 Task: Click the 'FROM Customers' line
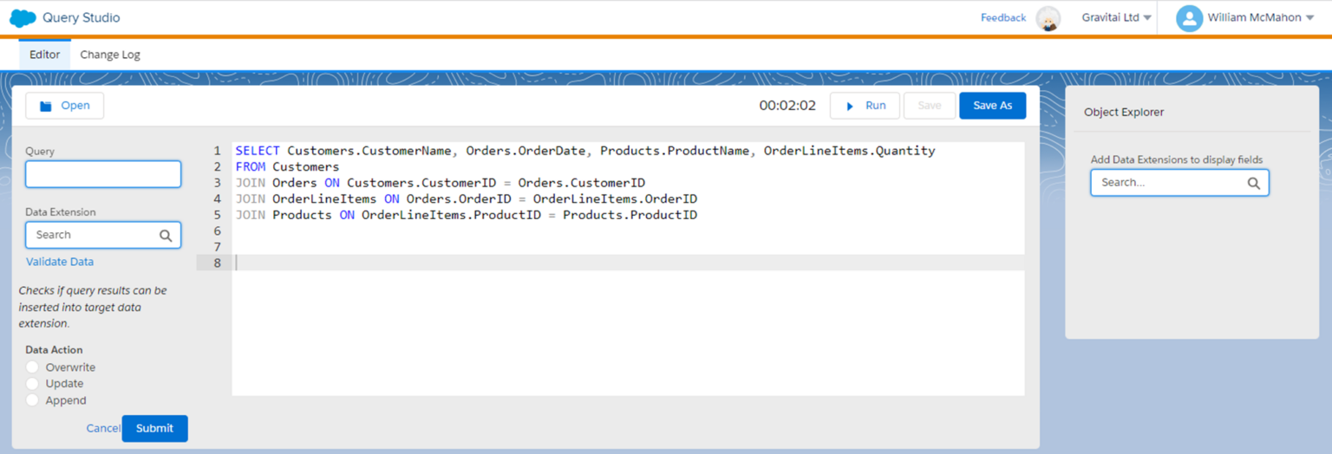click(x=287, y=166)
